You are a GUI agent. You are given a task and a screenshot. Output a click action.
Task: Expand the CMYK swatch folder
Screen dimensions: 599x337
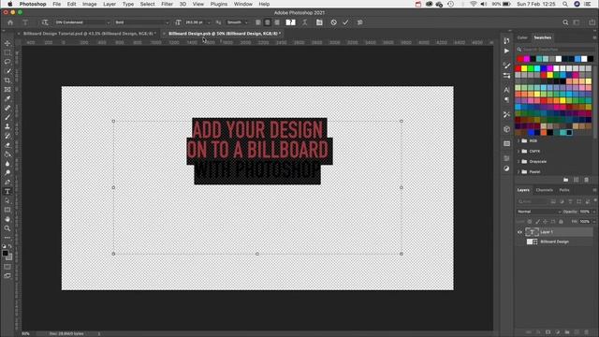pos(519,152)
